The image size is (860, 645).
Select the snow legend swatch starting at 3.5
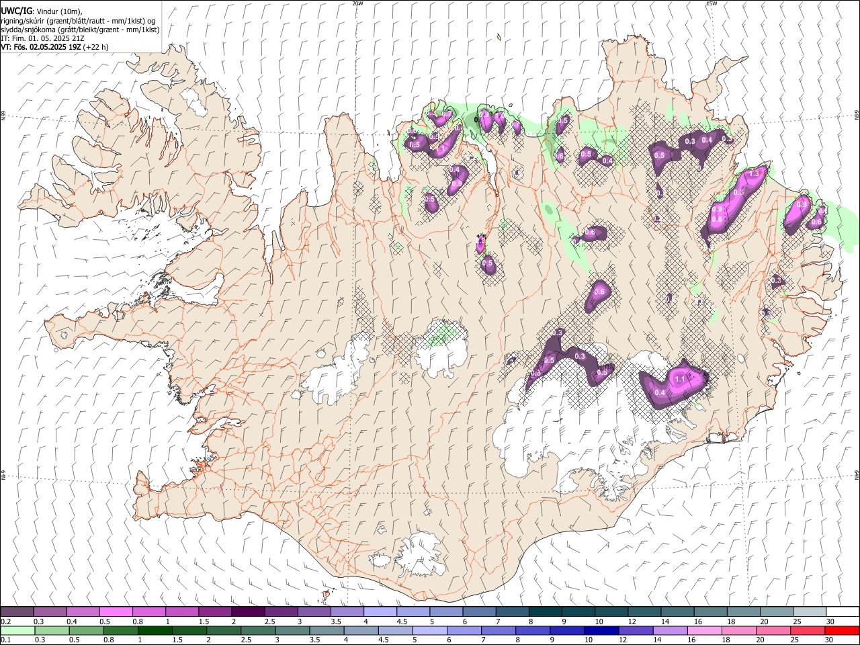347,612
